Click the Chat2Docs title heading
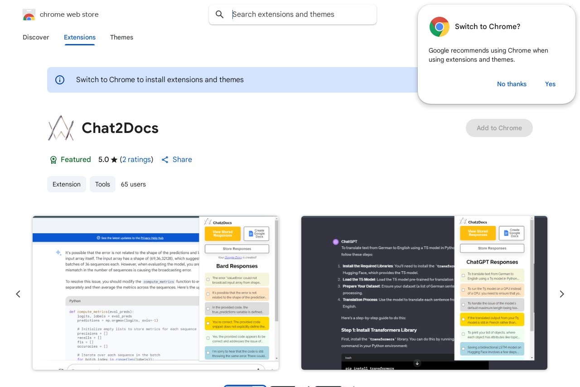 point(120,128)
